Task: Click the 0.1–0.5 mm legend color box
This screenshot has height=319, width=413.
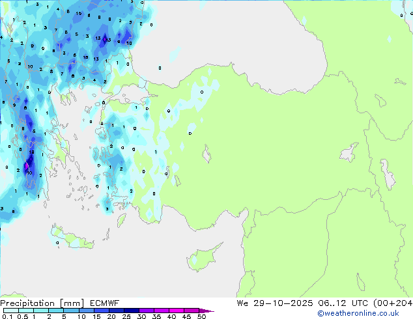Action: click(x=11, y=311)
